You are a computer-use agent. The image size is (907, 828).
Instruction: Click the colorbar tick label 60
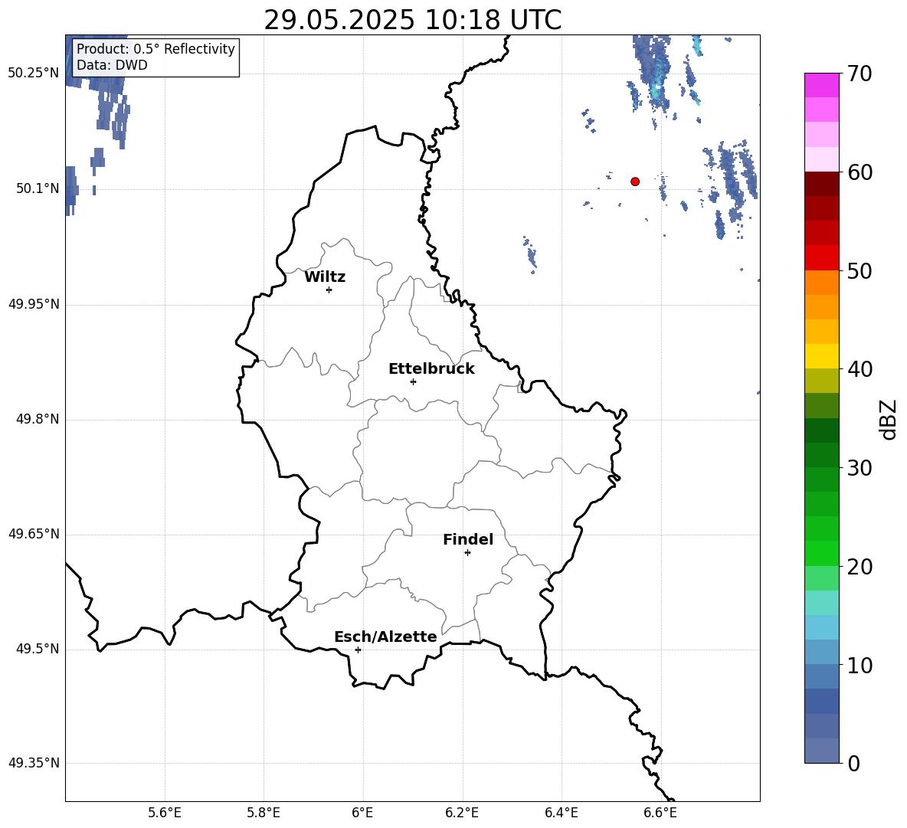[x=860, y=172]
